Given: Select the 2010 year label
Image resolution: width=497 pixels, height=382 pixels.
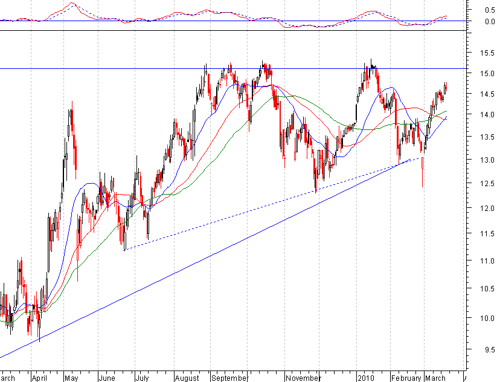Looking at the screenshot, I should click(366, 378).
